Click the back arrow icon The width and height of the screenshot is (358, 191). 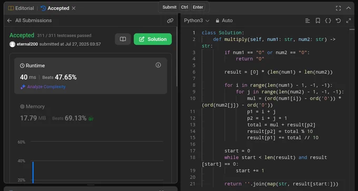[x=9, y=21]
